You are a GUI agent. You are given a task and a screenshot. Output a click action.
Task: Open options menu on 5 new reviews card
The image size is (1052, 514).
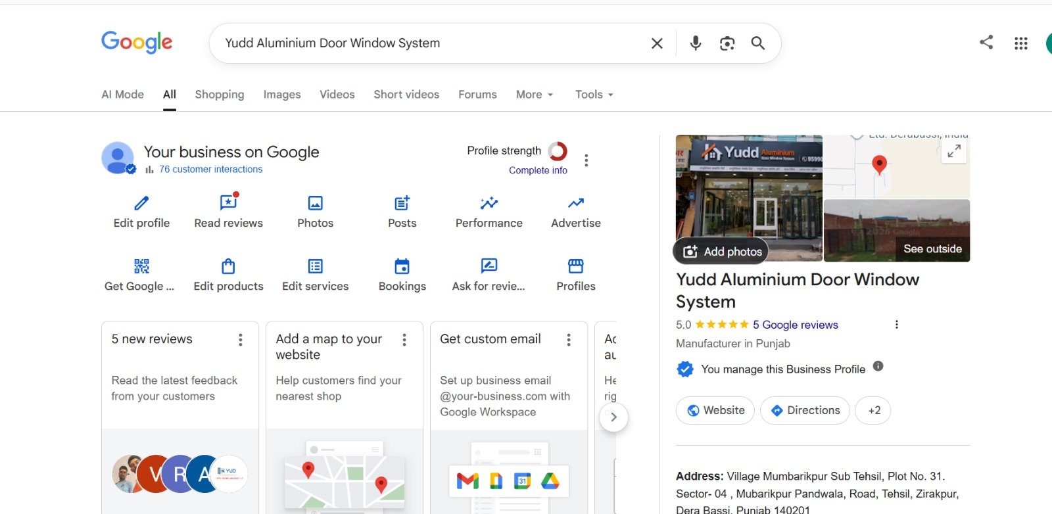(x=241, y=340)
